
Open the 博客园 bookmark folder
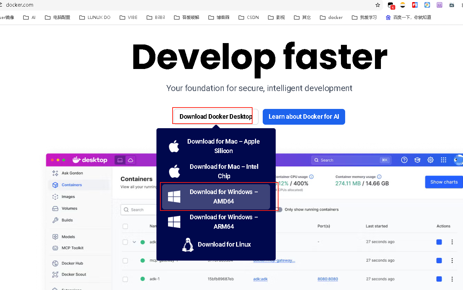point(219,17)
